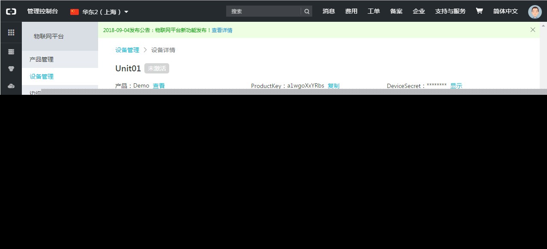Open the server stack sidebar icon
Screen dimensions: 547x249
(x=11, y=52)
